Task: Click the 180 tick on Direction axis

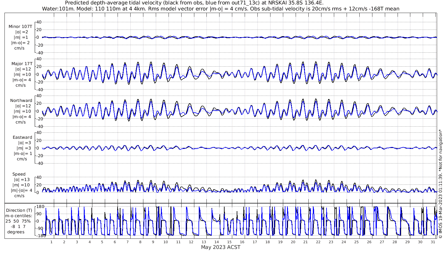Action: point(40,207)
